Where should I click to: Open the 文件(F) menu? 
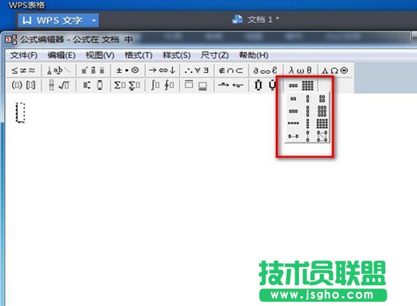pyautogui.click(x=24, y=55)
